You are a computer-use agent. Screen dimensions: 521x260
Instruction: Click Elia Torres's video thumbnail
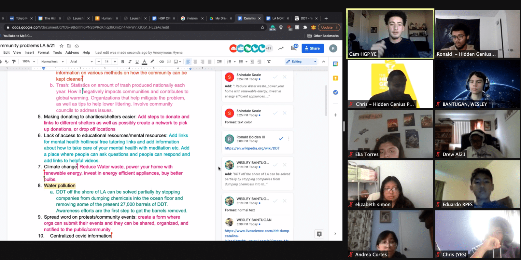coord(390,134)
